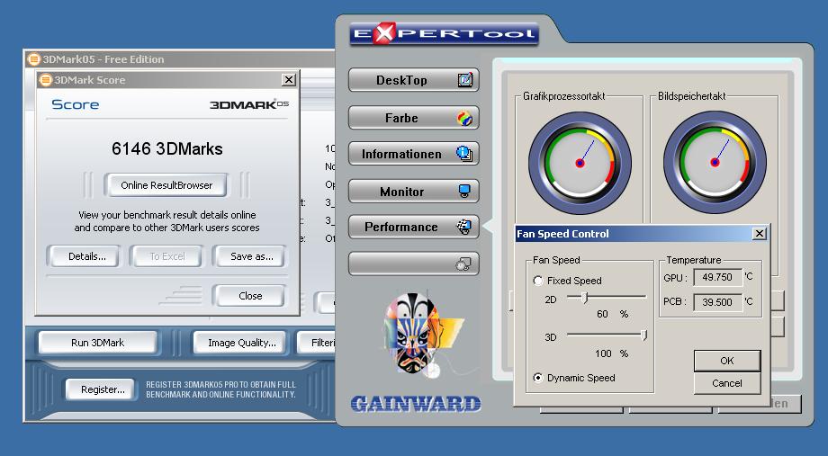Click the 6146 3DMarks score text
This screenshot has width=828, height=456.
[x=166, y=148]
